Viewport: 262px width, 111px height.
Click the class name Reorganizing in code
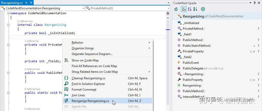pos(55,25)
